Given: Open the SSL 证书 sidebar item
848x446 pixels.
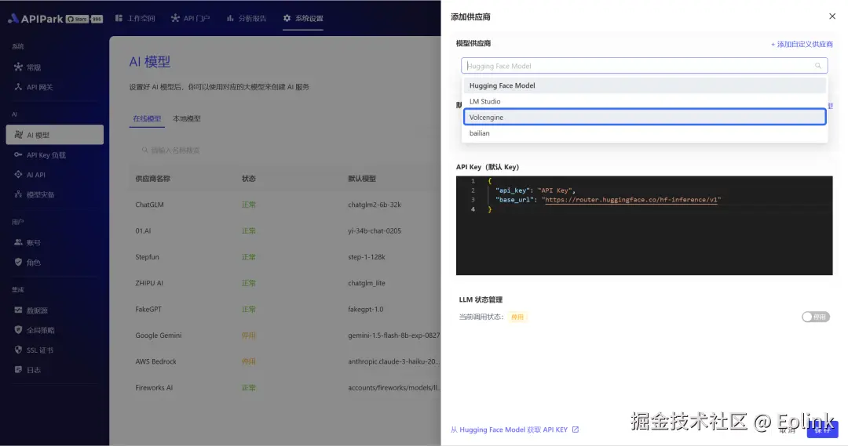Looking at the screenshot, I should [55, 350].
